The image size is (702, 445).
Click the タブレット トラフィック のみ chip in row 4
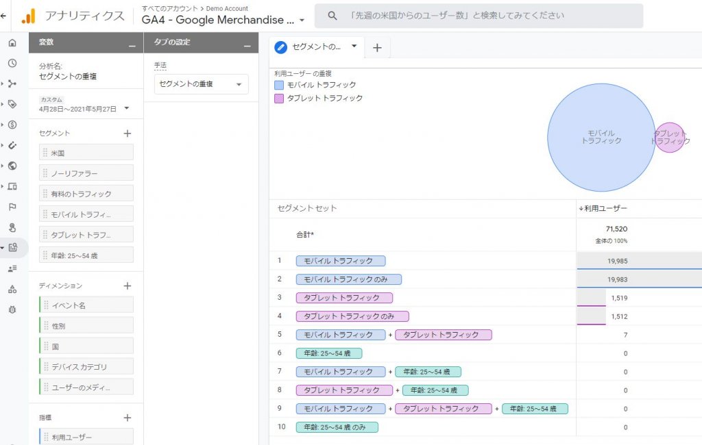352,316
